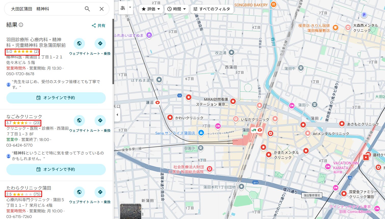Viewport: 385px width, 219px height.
Task: Open the 共有 share link
Action: click(98, 25)
